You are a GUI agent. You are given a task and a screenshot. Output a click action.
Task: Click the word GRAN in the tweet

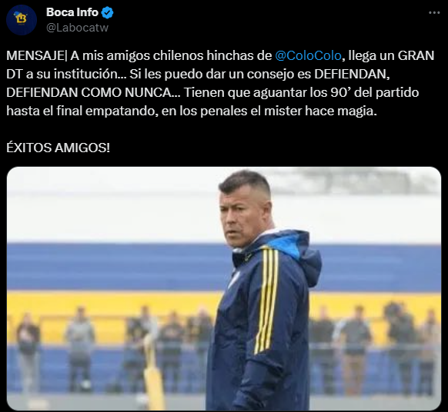coord(416,55)
